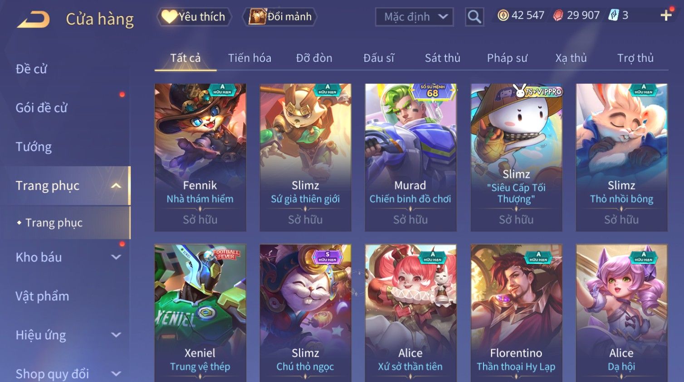Expand the Kho báu sidebar section
The height and width of the screenshot is (382, 684).
pyautogui.click(x=116, y=257)
